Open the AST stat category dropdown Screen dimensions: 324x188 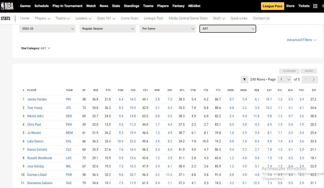(x=227, y=29)
